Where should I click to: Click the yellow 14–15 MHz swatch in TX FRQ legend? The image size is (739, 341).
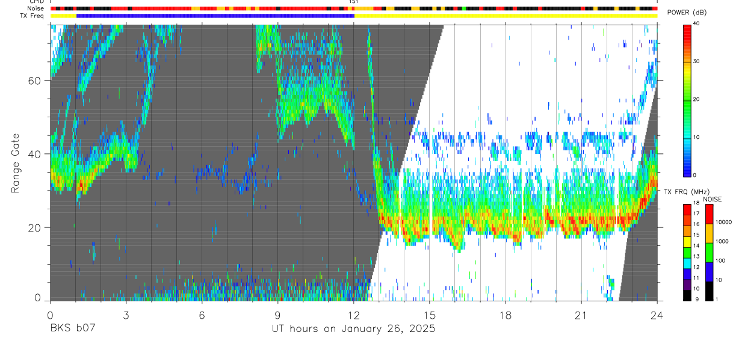(687, 242)
